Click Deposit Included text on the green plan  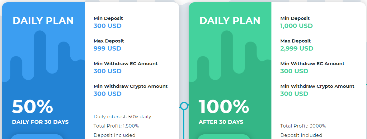pyautogui.click(x=301, y=135)
